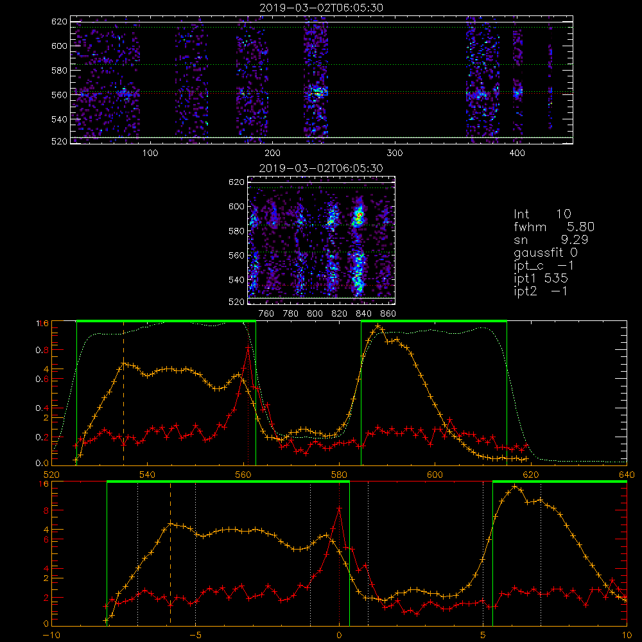
Task: Click x-axis label 520 of the third plot
Action: (x=51, y=475)
